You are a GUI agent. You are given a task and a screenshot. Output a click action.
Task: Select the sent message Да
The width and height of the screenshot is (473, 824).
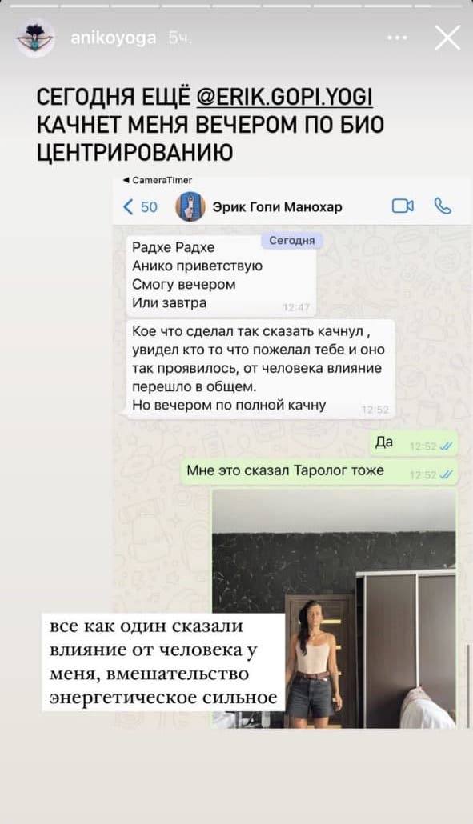pyautogui.click(x=414, y=444)
